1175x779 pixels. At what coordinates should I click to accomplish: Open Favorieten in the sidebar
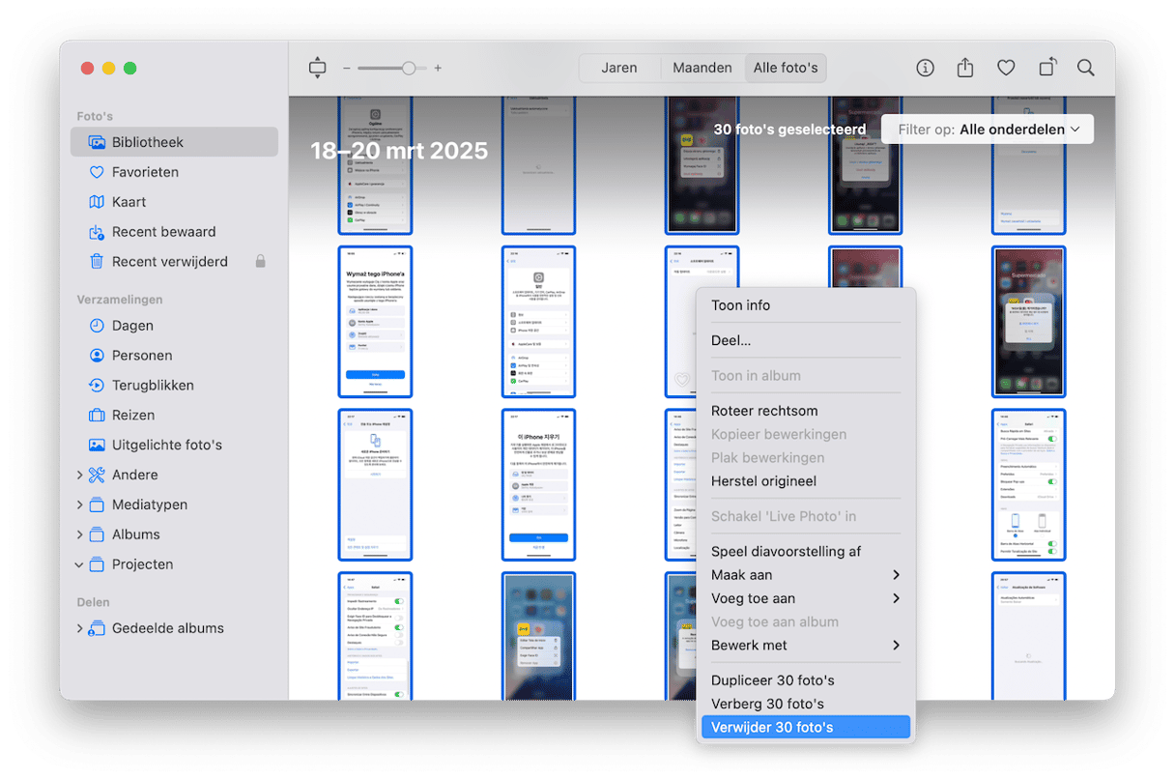[145, 172]
